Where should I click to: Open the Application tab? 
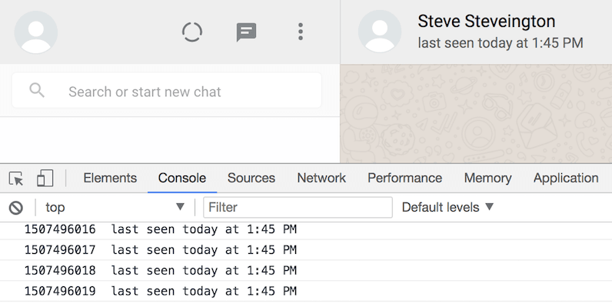click(x=566, y=179)
